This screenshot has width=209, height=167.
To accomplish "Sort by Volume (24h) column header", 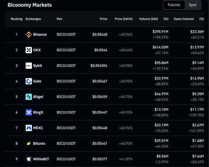I will pos(148,19).
